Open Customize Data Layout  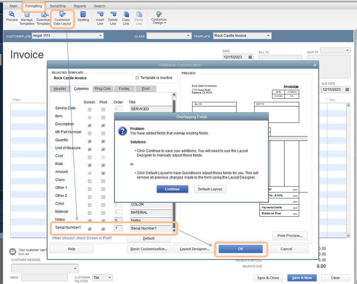[62, 18]
